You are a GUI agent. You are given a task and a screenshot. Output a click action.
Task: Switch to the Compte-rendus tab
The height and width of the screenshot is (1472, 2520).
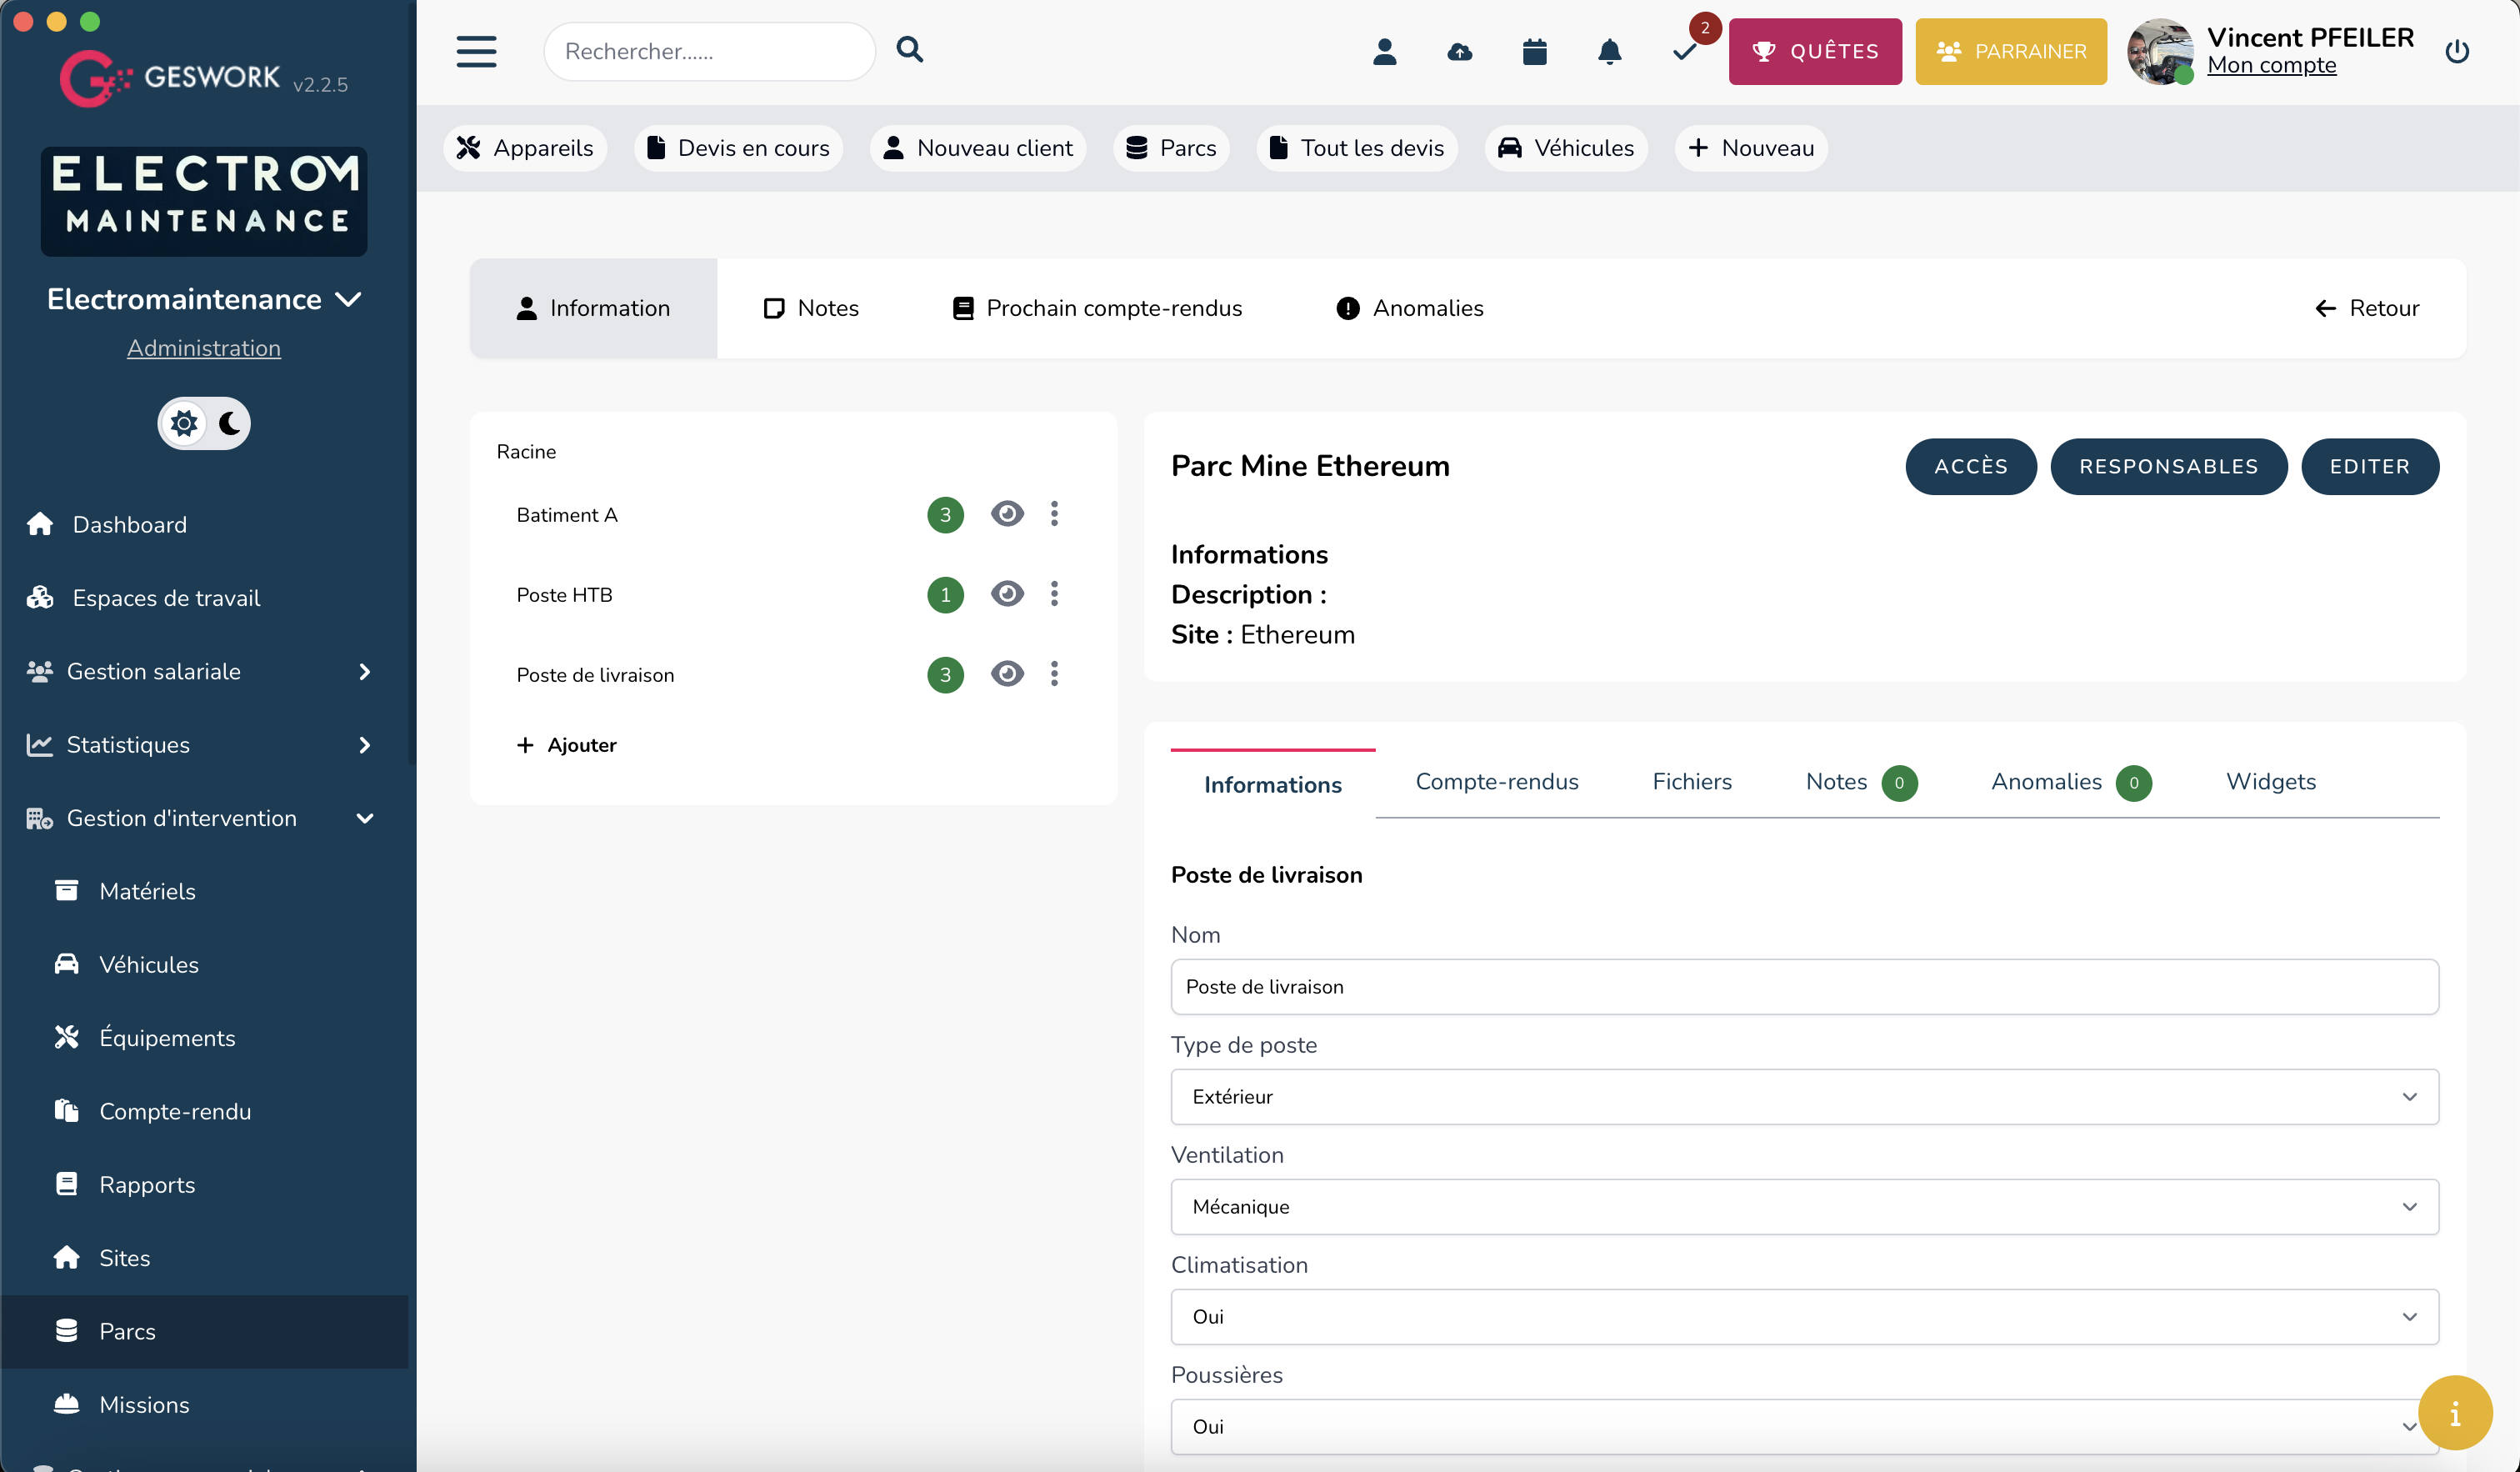click(x=1497, y=782)
